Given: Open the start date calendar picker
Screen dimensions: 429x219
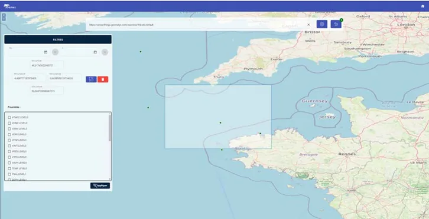Looking at the screenshot, I should point(45,52).
